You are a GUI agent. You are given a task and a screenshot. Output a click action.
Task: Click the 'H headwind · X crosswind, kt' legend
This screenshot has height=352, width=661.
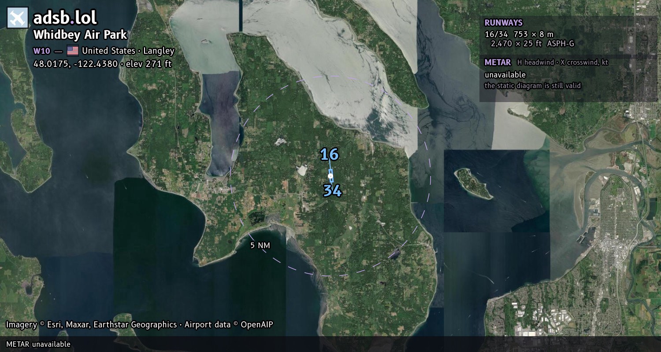pyautogui.click(x=563, y=63)
